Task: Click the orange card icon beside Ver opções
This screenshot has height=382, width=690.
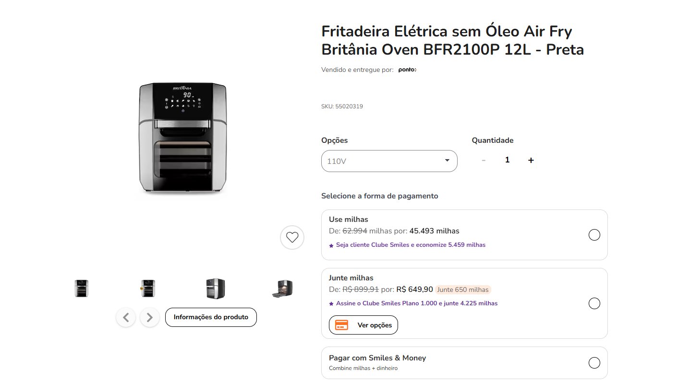Action: [x=341, y=325]
